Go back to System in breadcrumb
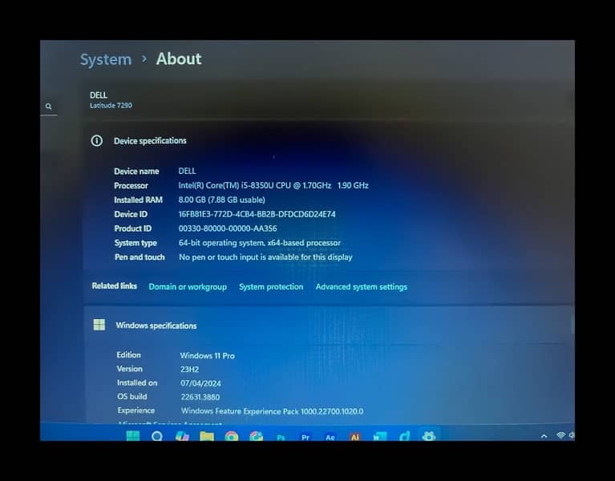Screen dimensions: 615x481 pos(106,59)
